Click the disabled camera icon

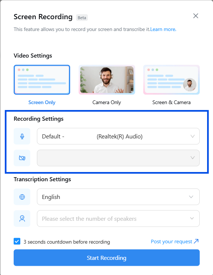22,158
